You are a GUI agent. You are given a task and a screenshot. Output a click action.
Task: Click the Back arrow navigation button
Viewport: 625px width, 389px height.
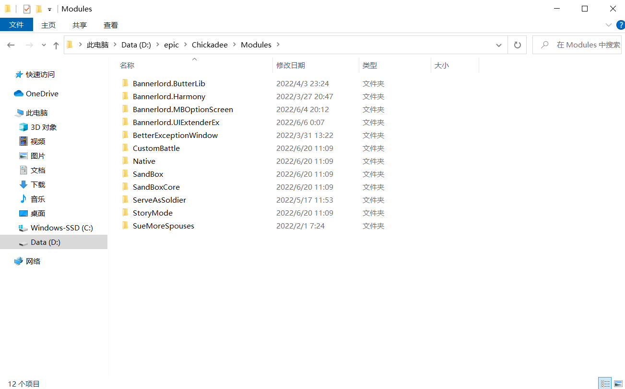pyautogui.click(x=11, y=45)
